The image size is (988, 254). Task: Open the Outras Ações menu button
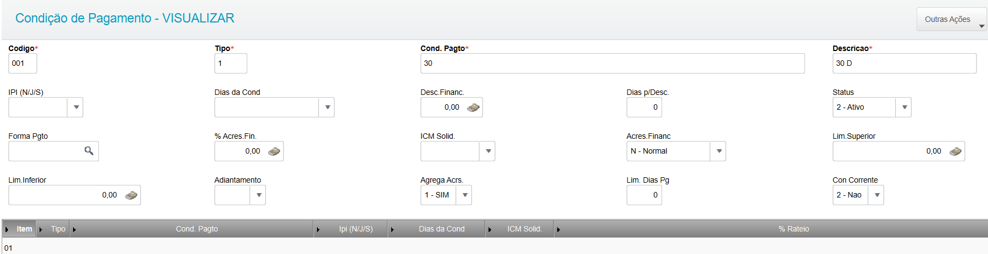tap(951, 20)
